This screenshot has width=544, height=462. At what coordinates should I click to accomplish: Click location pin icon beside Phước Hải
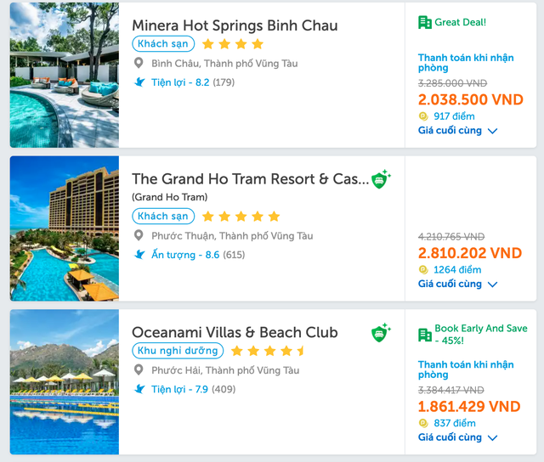pyautogui.click(x=139, y=370)
